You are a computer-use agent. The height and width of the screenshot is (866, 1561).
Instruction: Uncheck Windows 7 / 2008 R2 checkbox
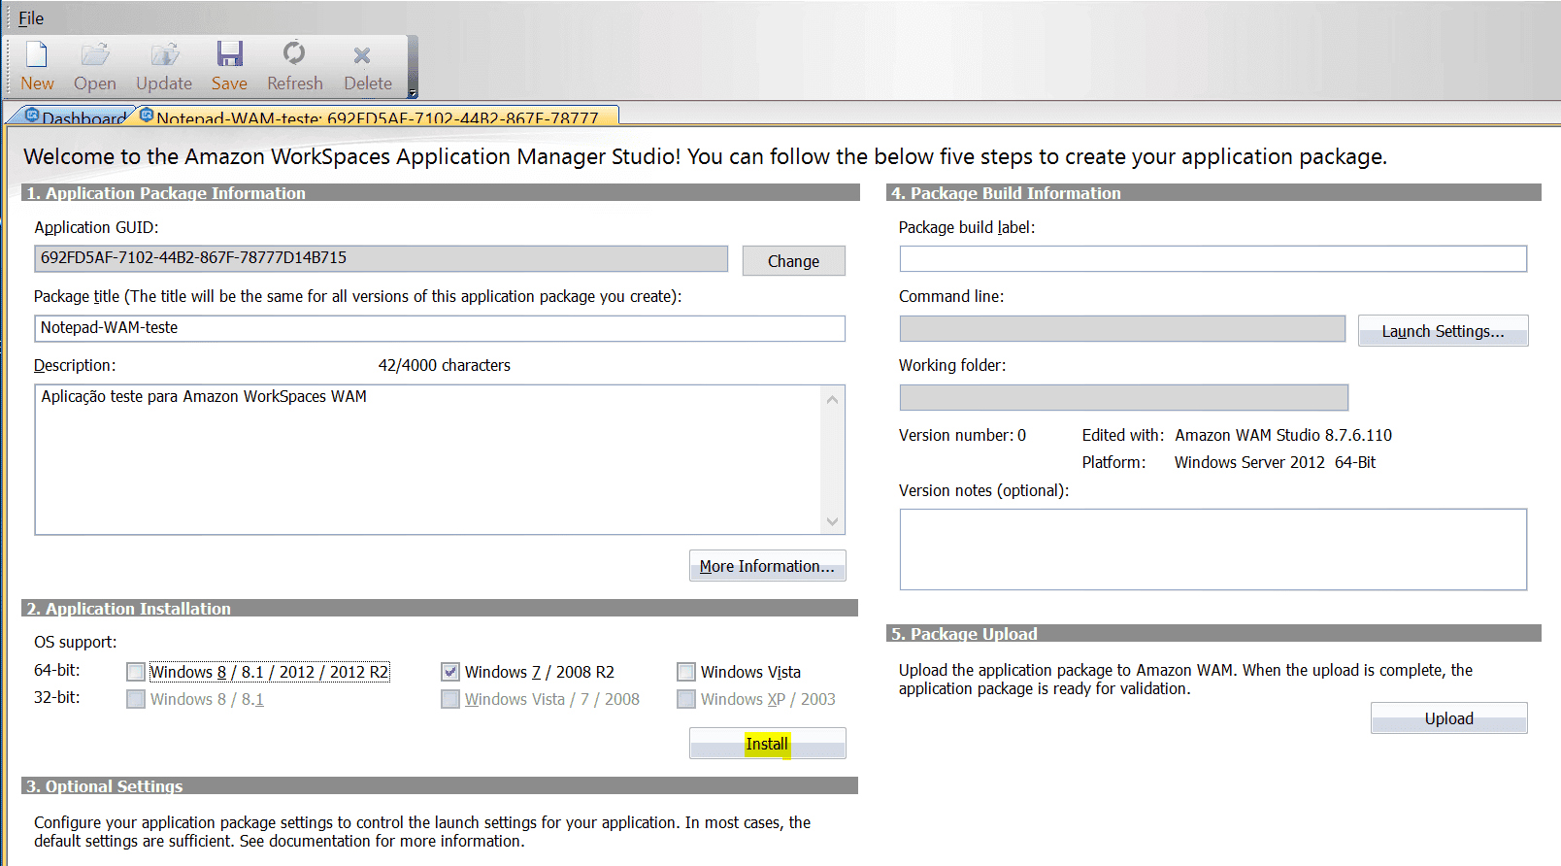coord(450,672)
